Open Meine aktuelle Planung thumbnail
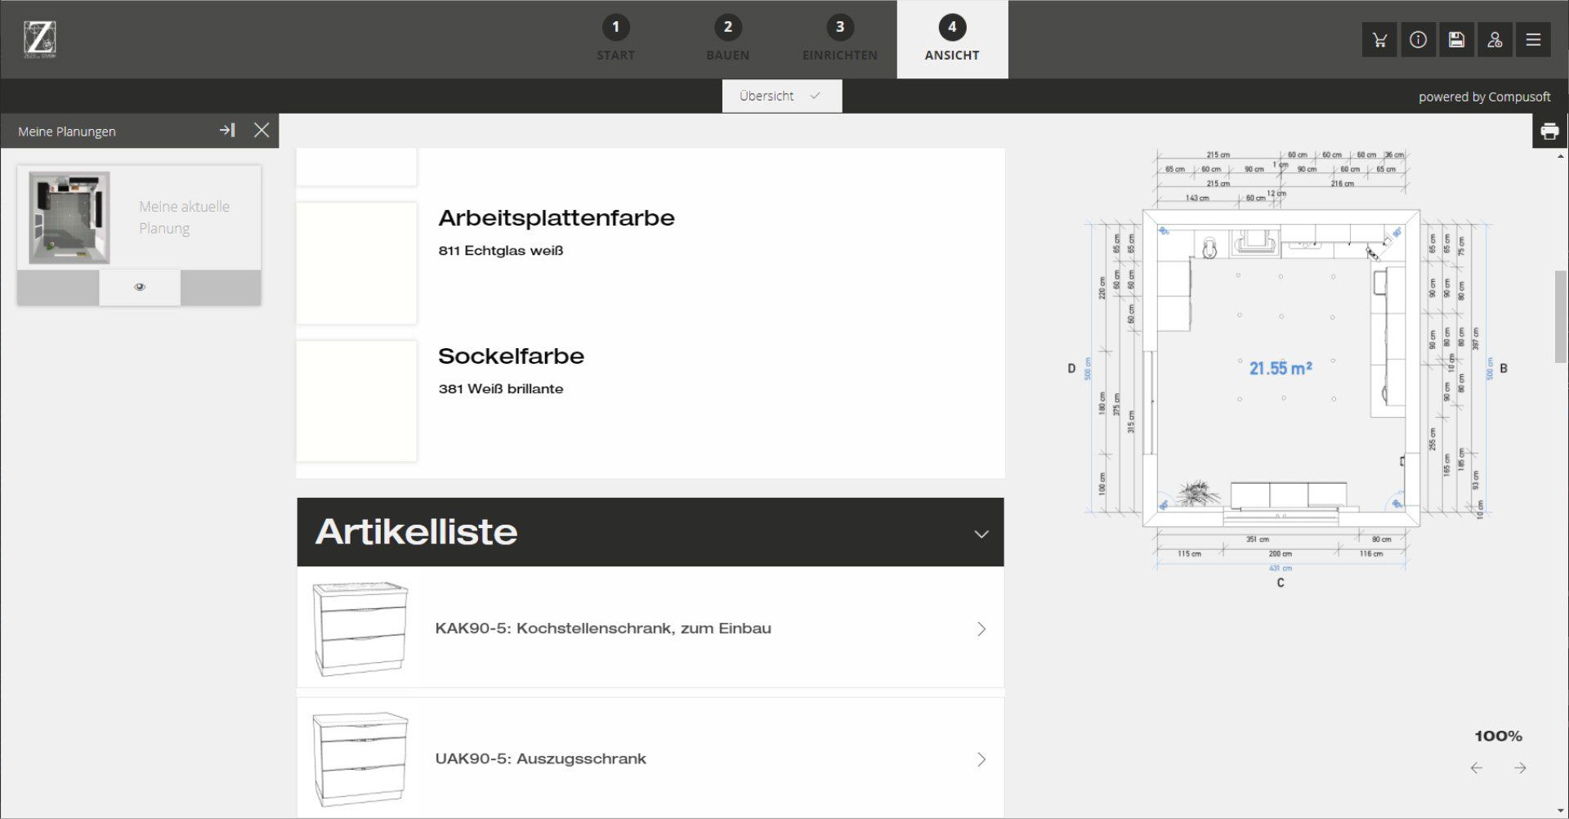Image resolution: width=1569 pixels, height=819 pixels. (69, 217)
